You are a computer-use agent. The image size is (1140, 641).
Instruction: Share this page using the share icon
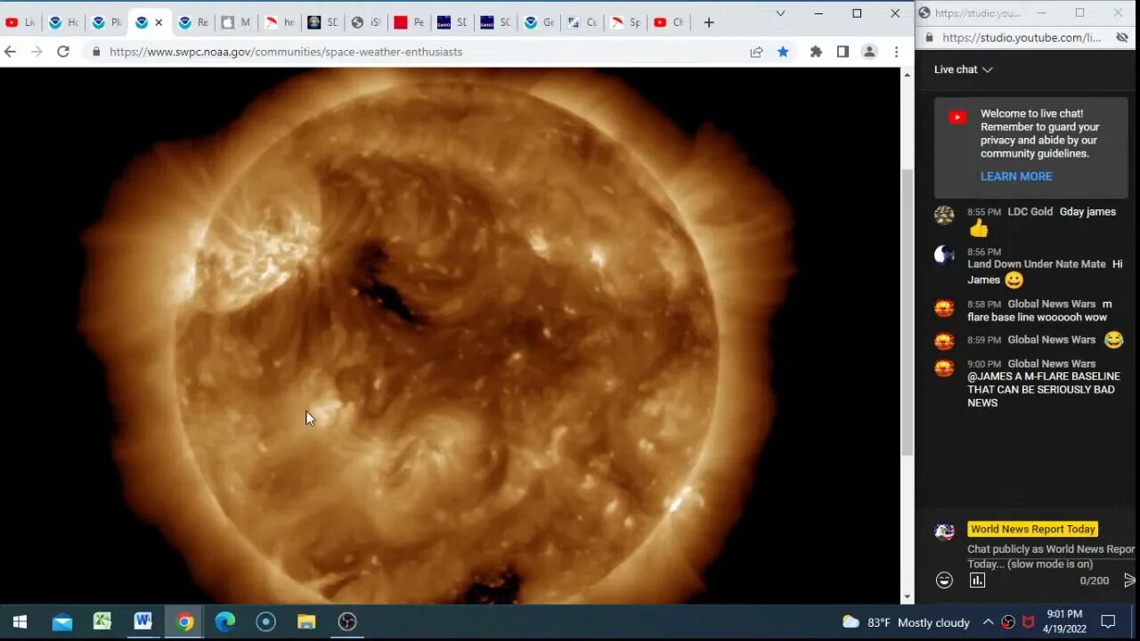pos(756,52)
